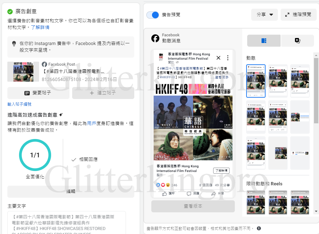Click the #HKIFF48 hashtag in the post
Viewport: 319px width, 234px height.
(167, 77)
